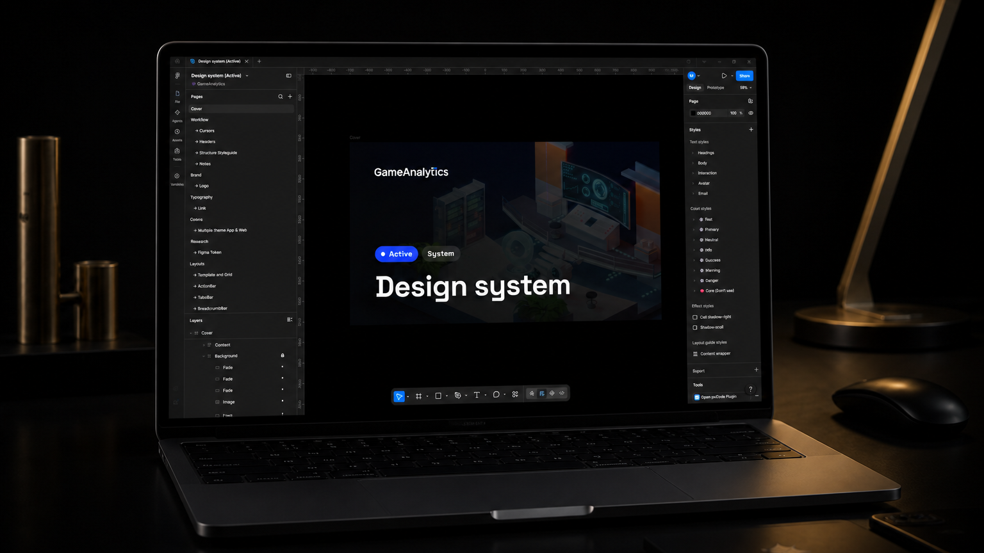Select the Pen tool
This screenshot has height=553, width=984.
click(457, 396)
